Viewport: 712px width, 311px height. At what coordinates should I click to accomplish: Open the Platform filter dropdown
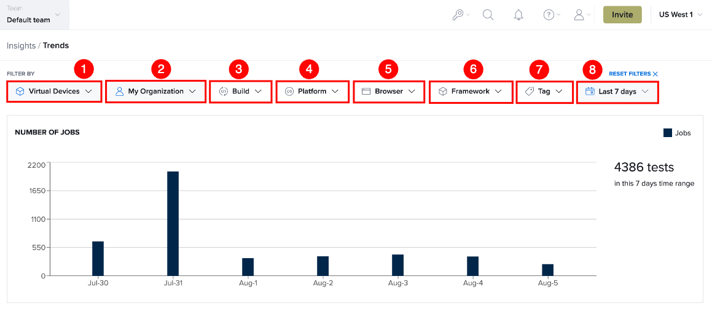pos(313,91)
